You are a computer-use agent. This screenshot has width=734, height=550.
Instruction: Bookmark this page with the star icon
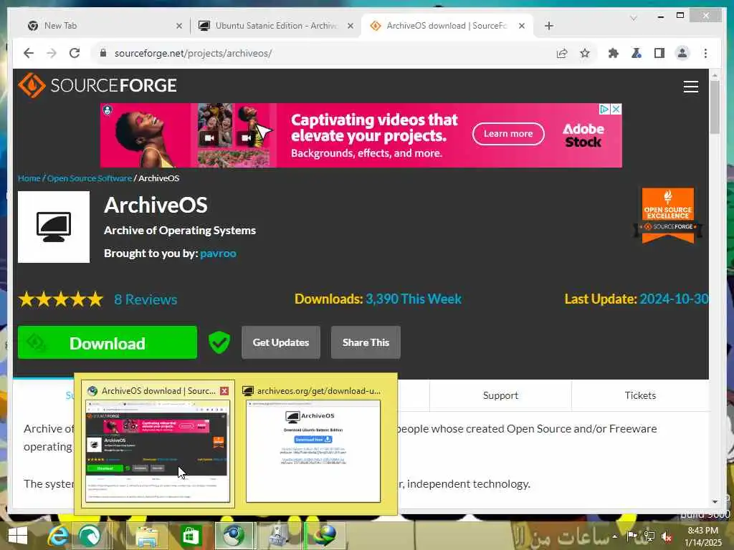pyautogui.click(x=585, y=53)
